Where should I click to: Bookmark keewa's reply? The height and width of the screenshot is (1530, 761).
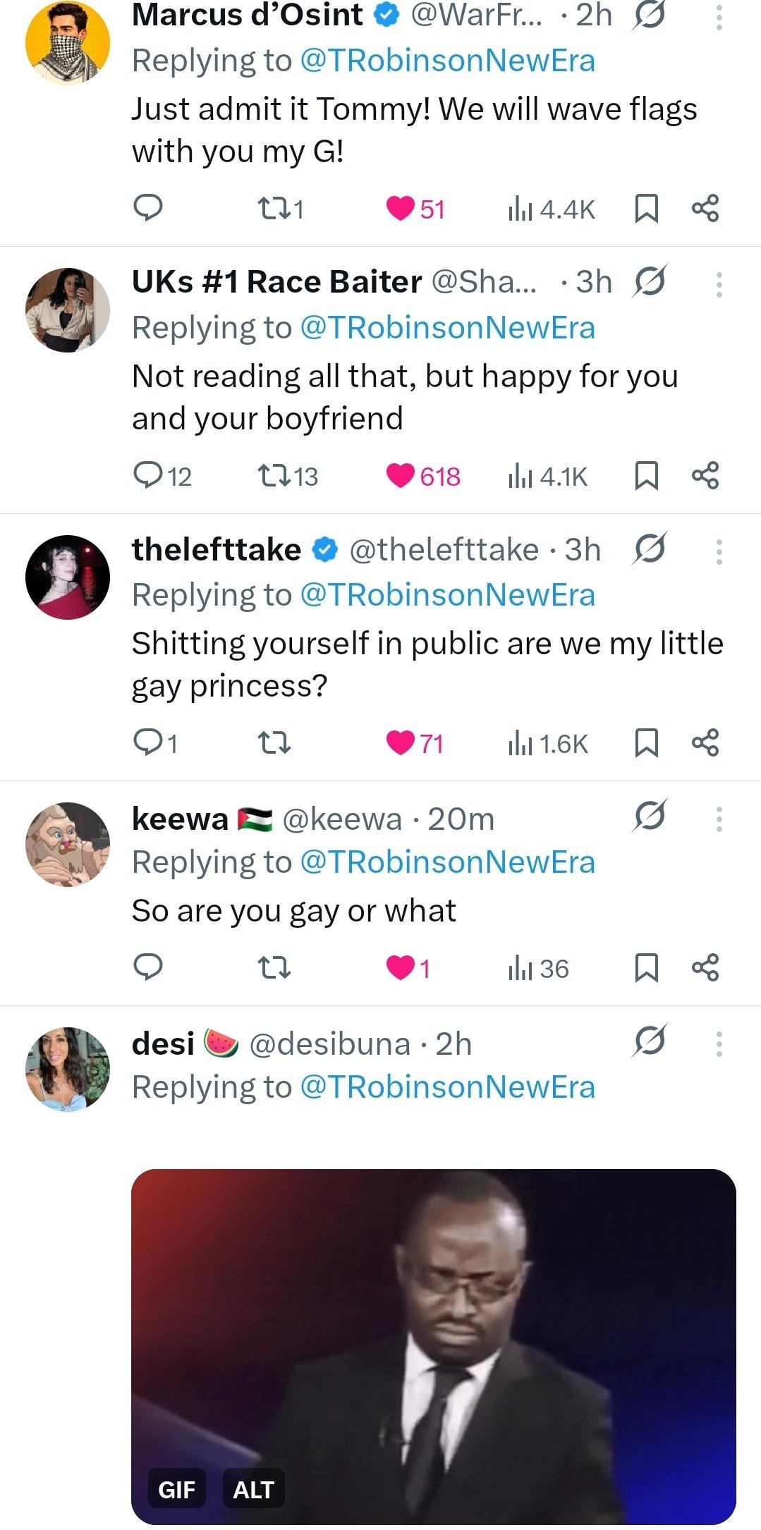click(646, 968)
